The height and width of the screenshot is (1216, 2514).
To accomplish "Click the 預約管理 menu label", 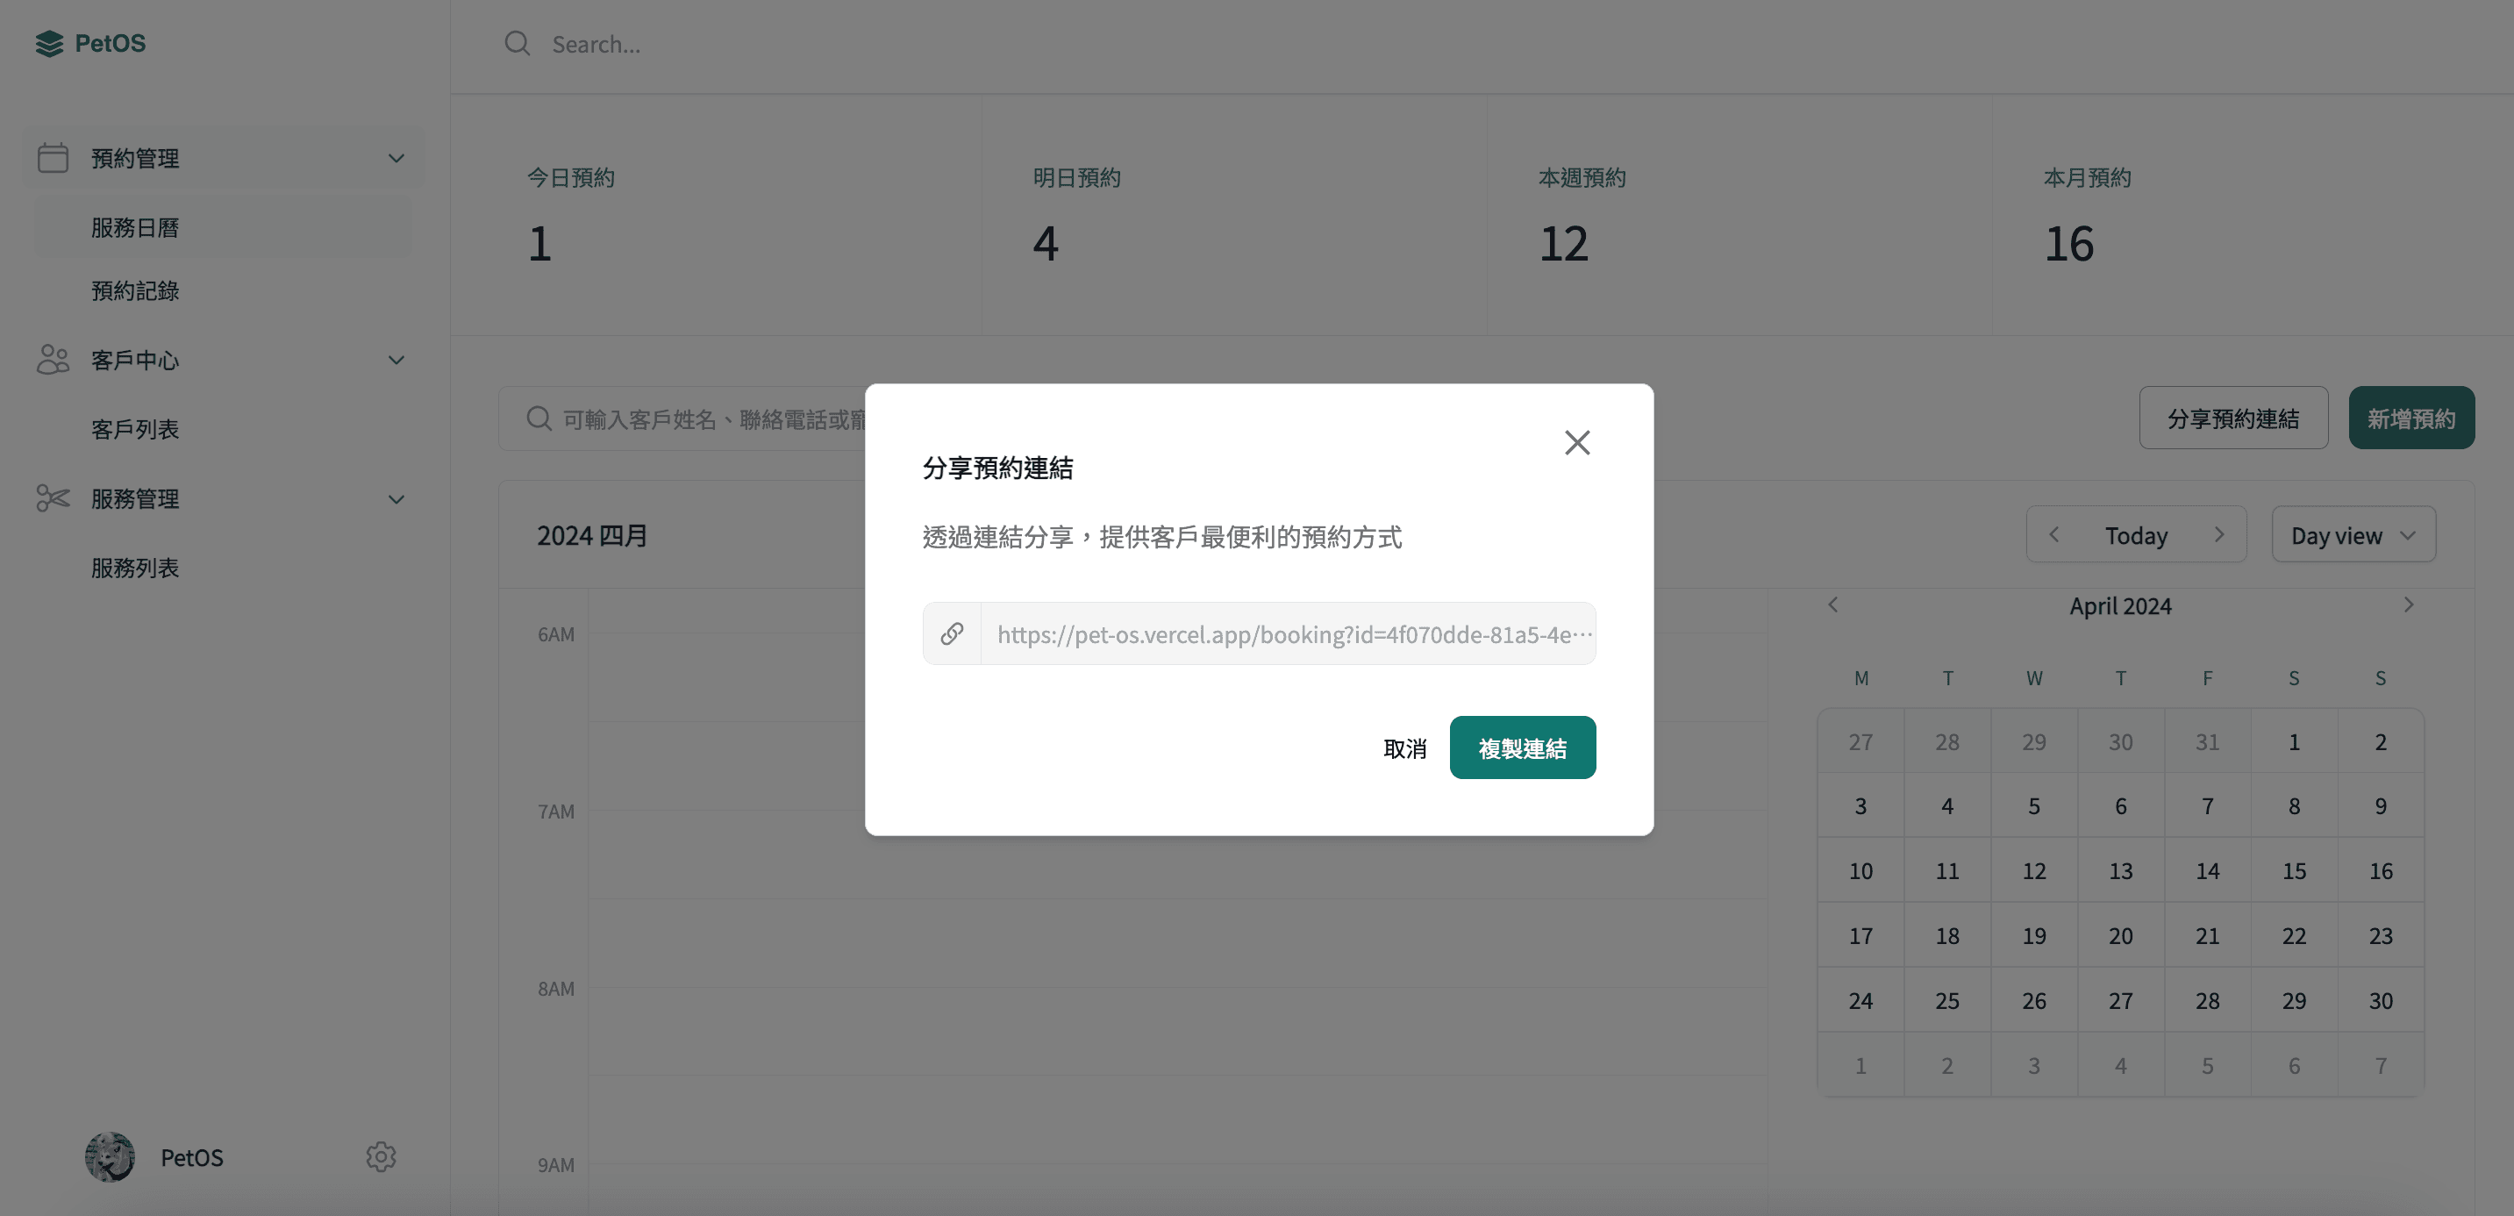I will [x=135, y=158].
